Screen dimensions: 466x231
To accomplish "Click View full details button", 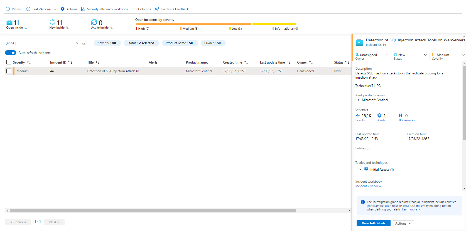I will 373,223.
